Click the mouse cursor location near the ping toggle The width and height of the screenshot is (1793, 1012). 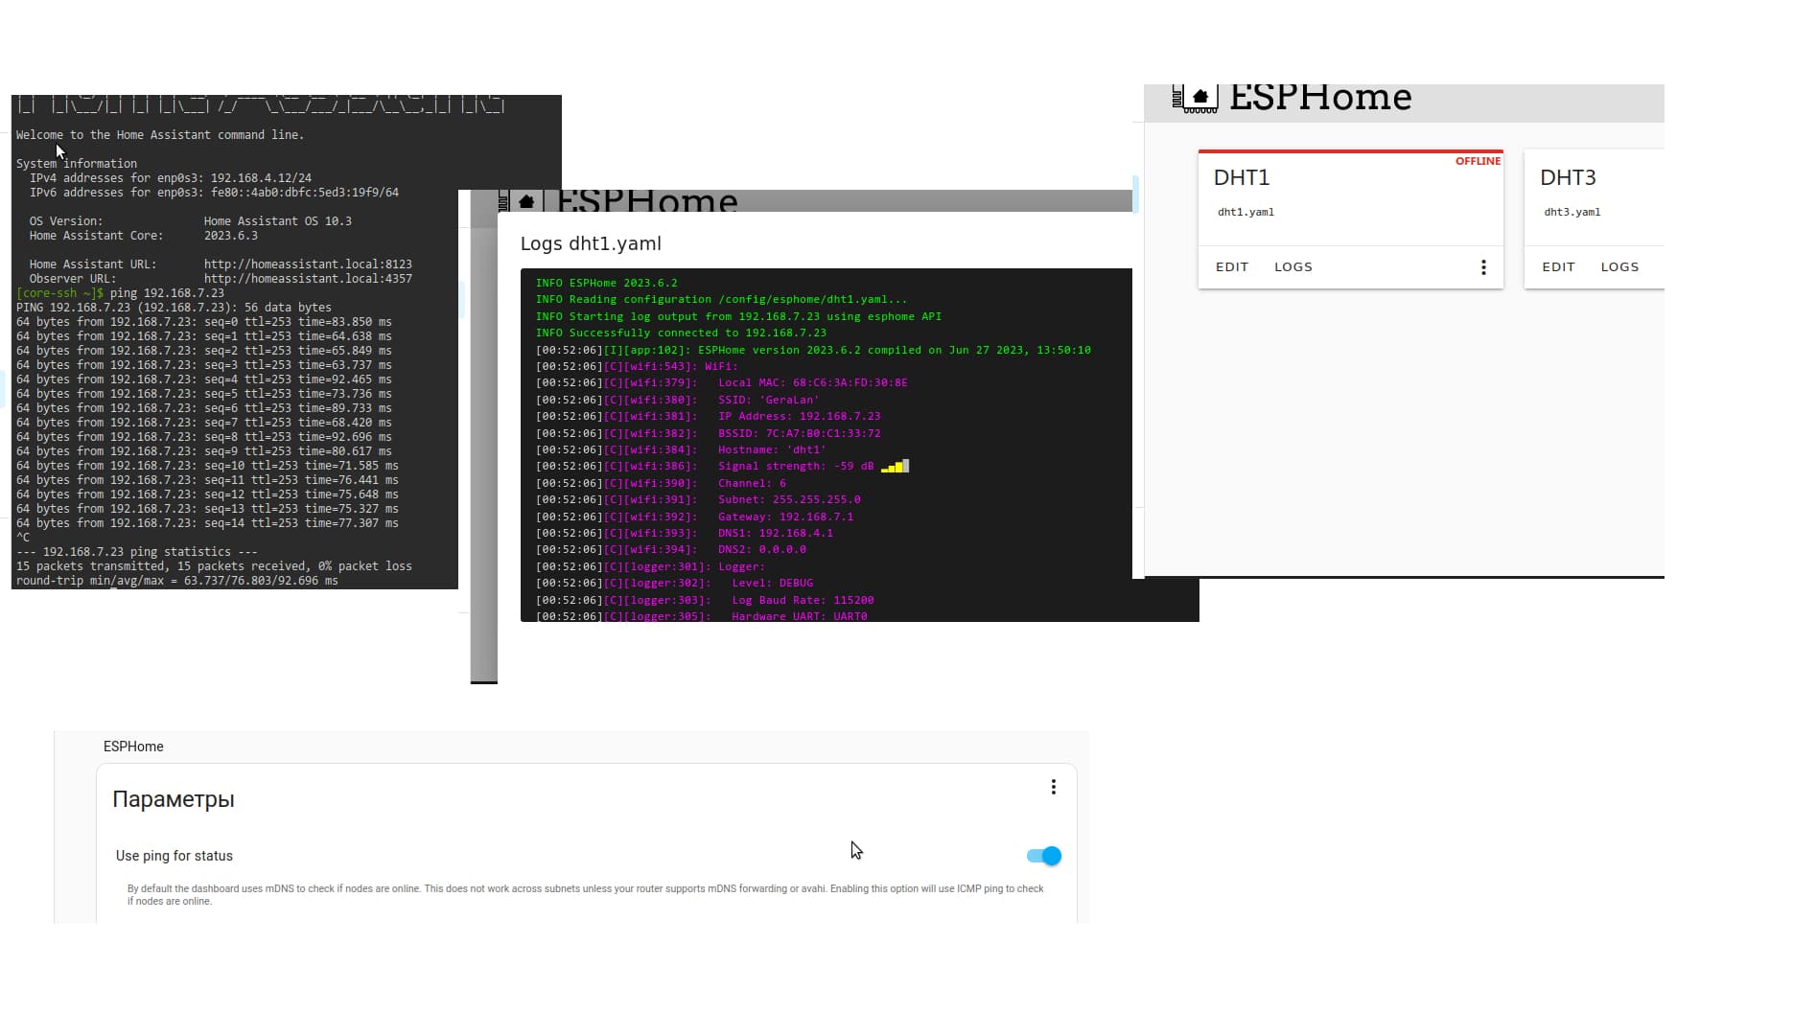855,850
